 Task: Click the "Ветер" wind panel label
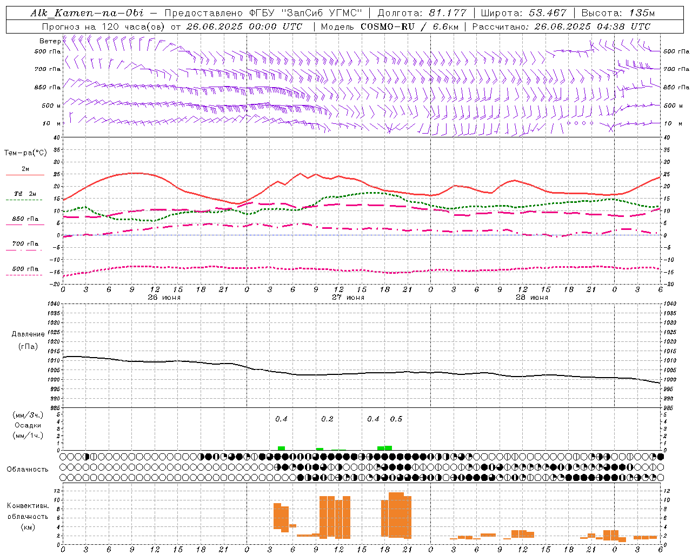click(x=50, y=41)
